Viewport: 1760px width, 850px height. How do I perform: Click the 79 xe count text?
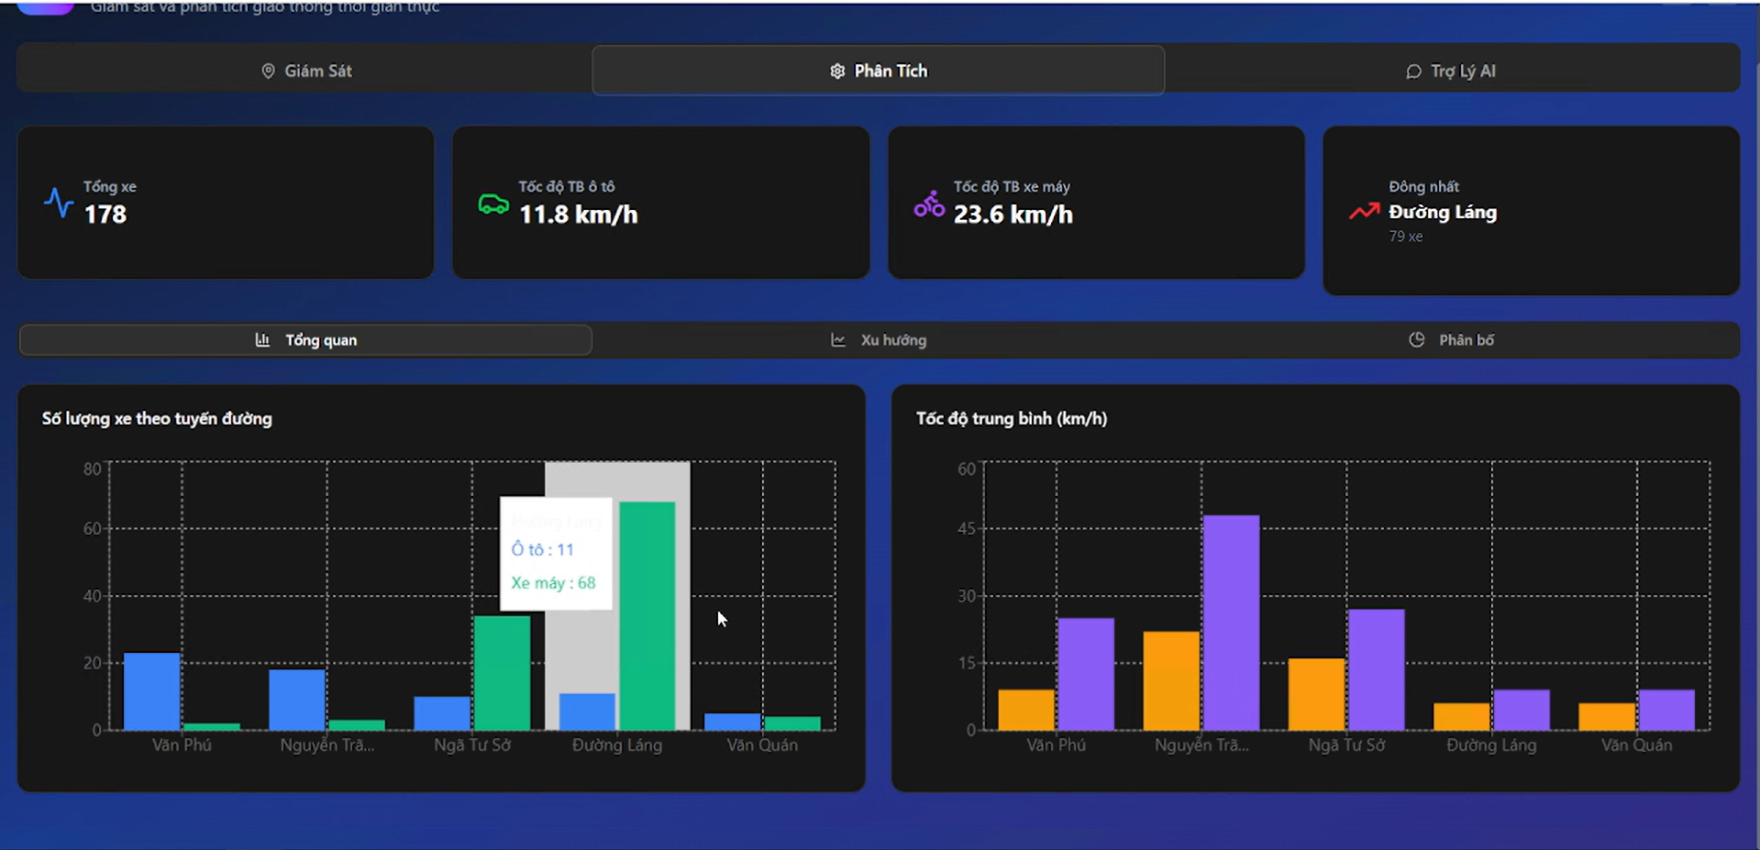[x=1406, y=237]
